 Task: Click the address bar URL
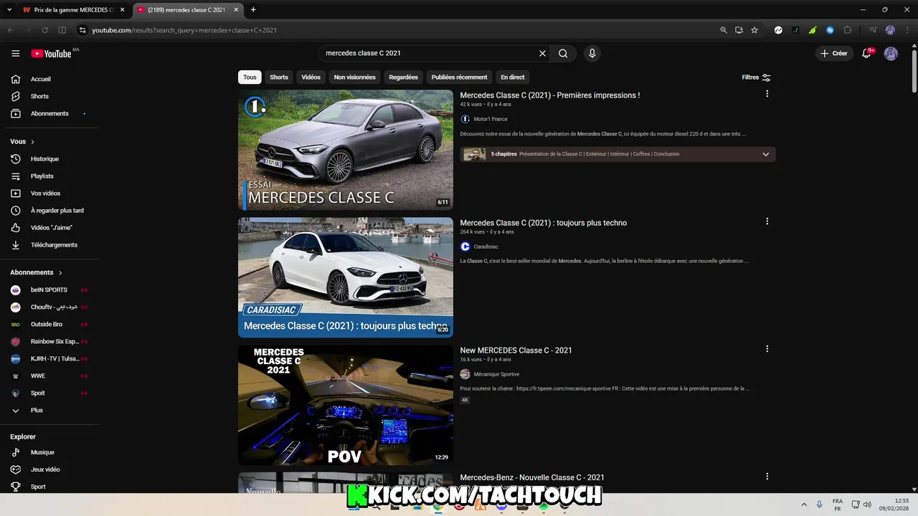[x=184, y=30]
